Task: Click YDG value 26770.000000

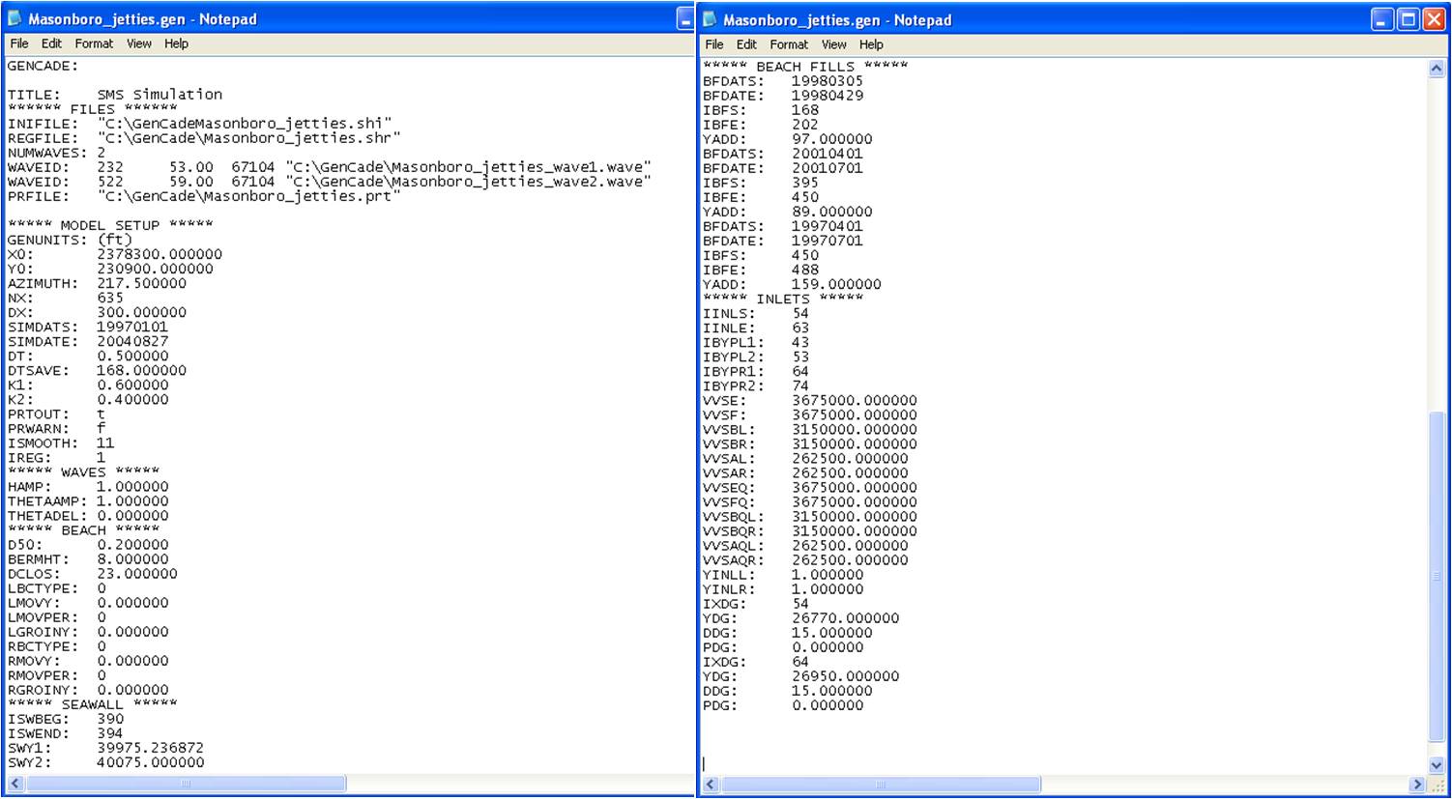Action: coord(846,618)
